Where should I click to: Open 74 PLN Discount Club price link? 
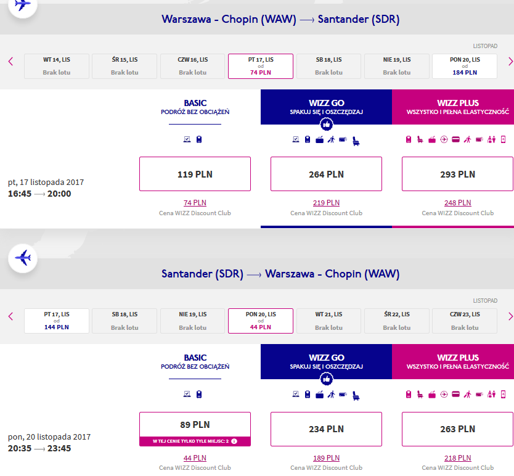point(195,203)
